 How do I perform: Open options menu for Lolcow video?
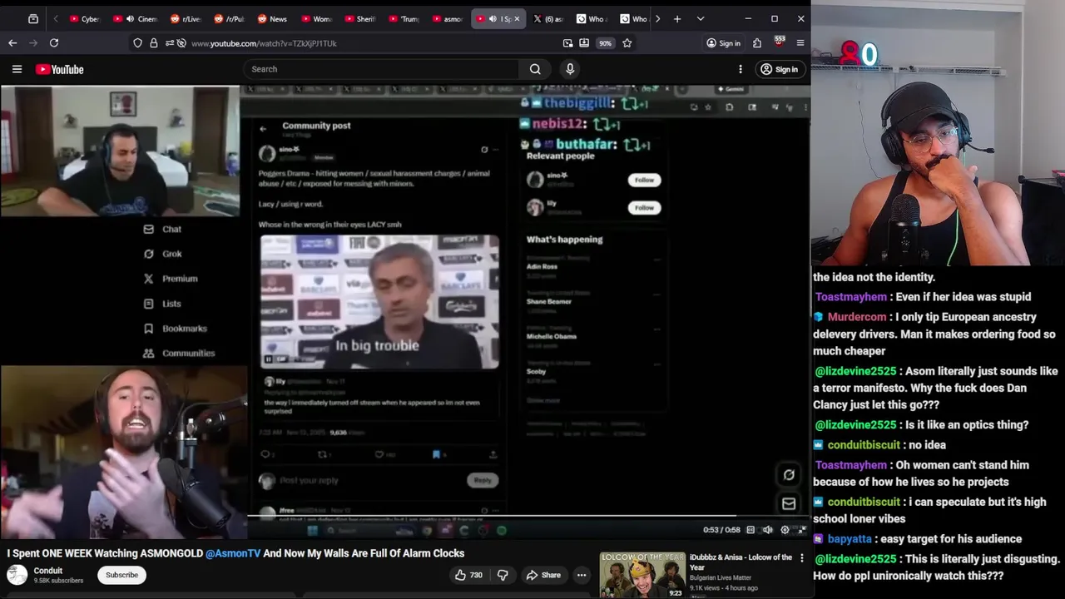point(802,558)
